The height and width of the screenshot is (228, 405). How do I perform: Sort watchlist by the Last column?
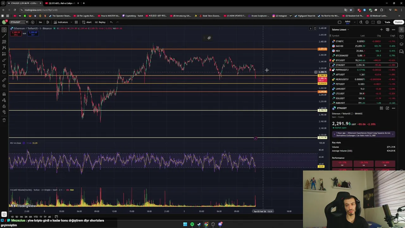[363, 36]
